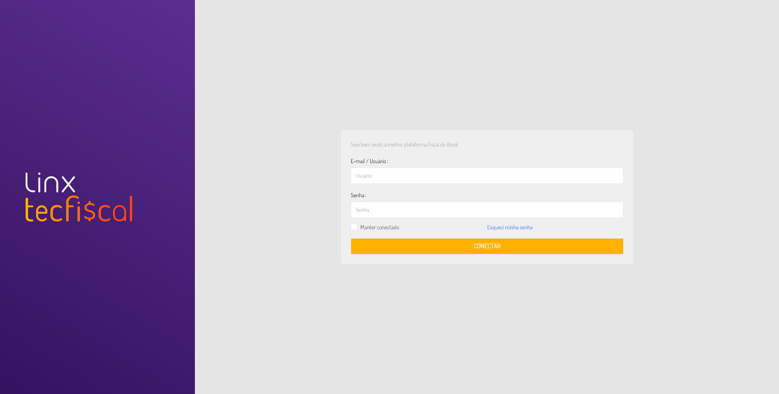Click the Linx Tecfiscal logo
Screen dimensions: 779x394
coord(79,197)
